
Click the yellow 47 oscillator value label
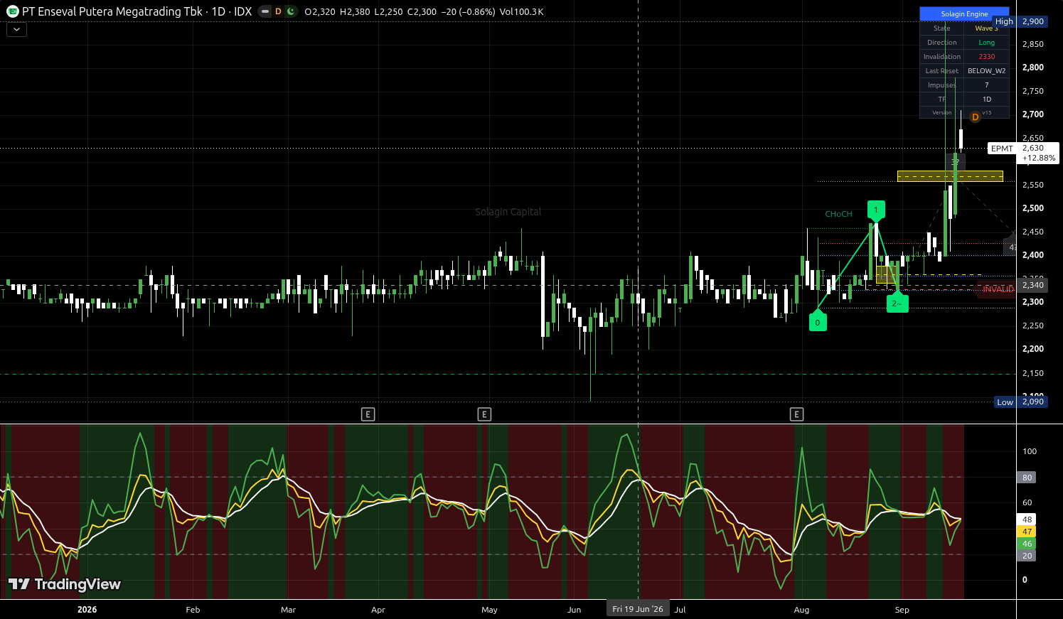[x=1027, y=532]
